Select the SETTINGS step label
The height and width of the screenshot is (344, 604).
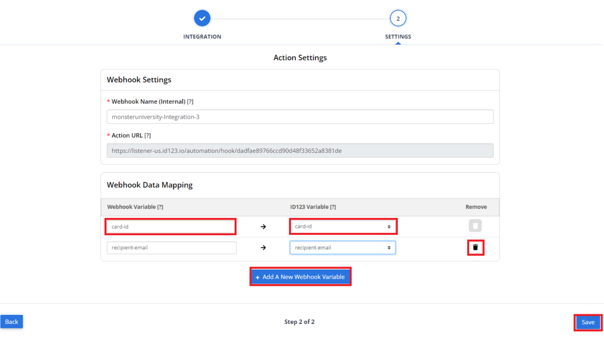point(398,36)
